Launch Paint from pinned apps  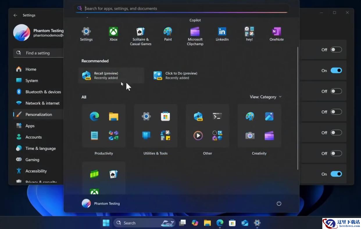168,34
